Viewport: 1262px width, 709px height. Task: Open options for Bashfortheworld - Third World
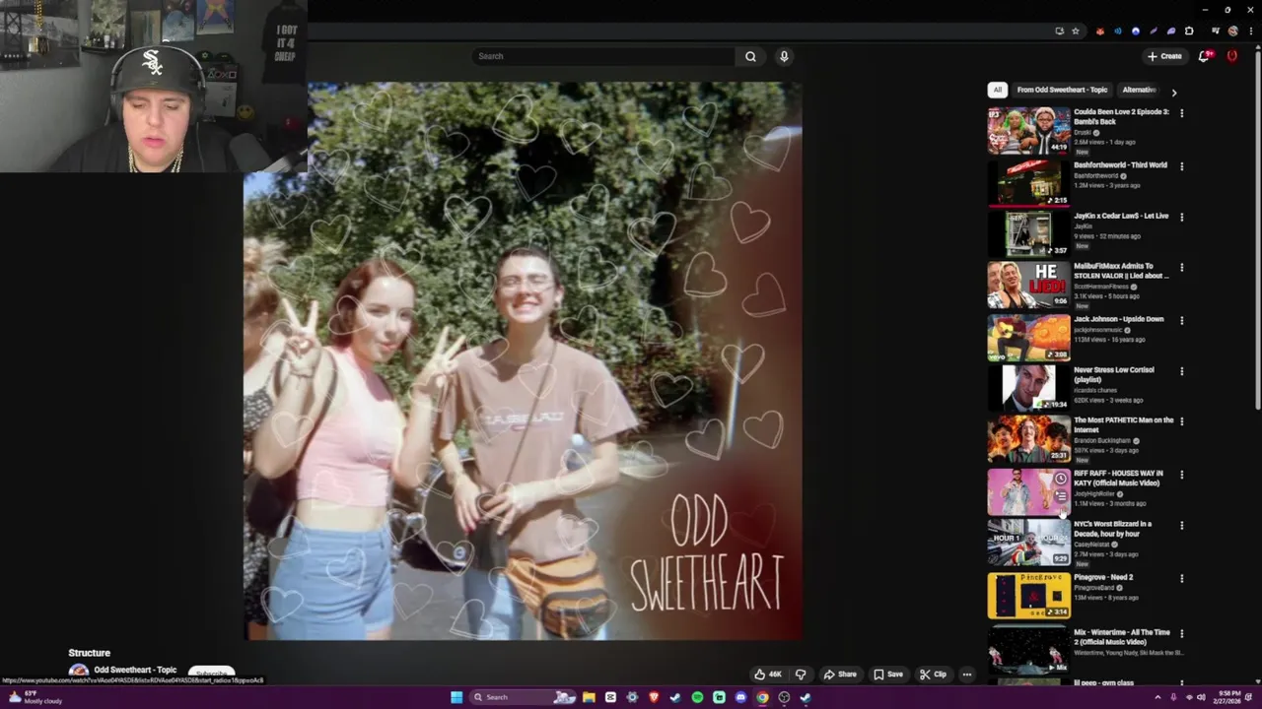click(x=1181, y=166)
